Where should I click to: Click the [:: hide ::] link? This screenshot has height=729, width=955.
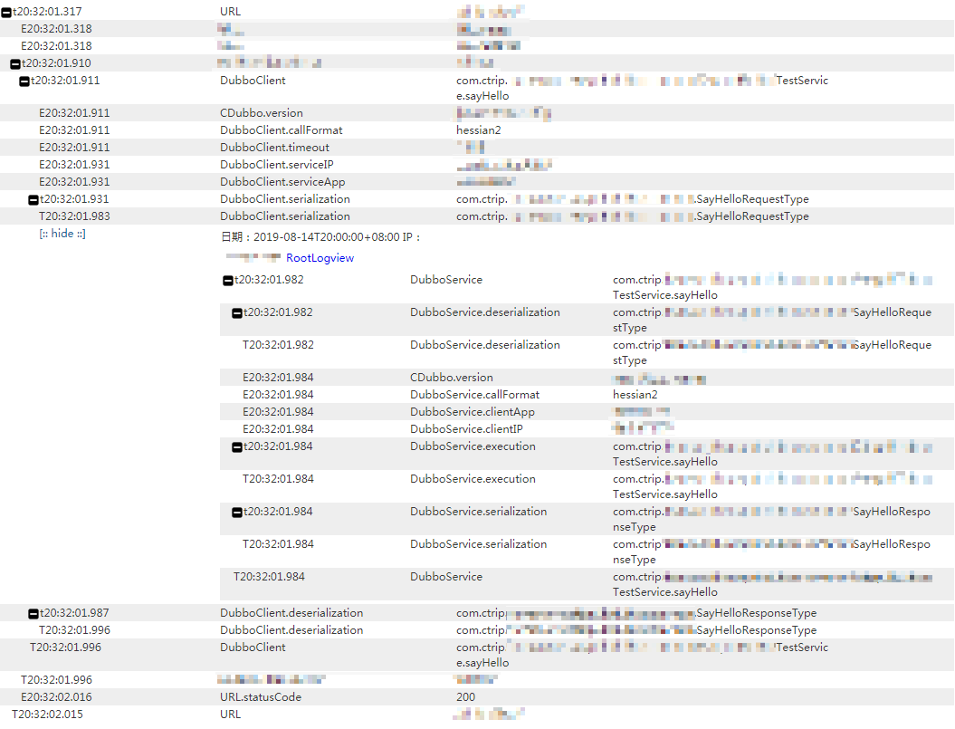pos(62,234)
